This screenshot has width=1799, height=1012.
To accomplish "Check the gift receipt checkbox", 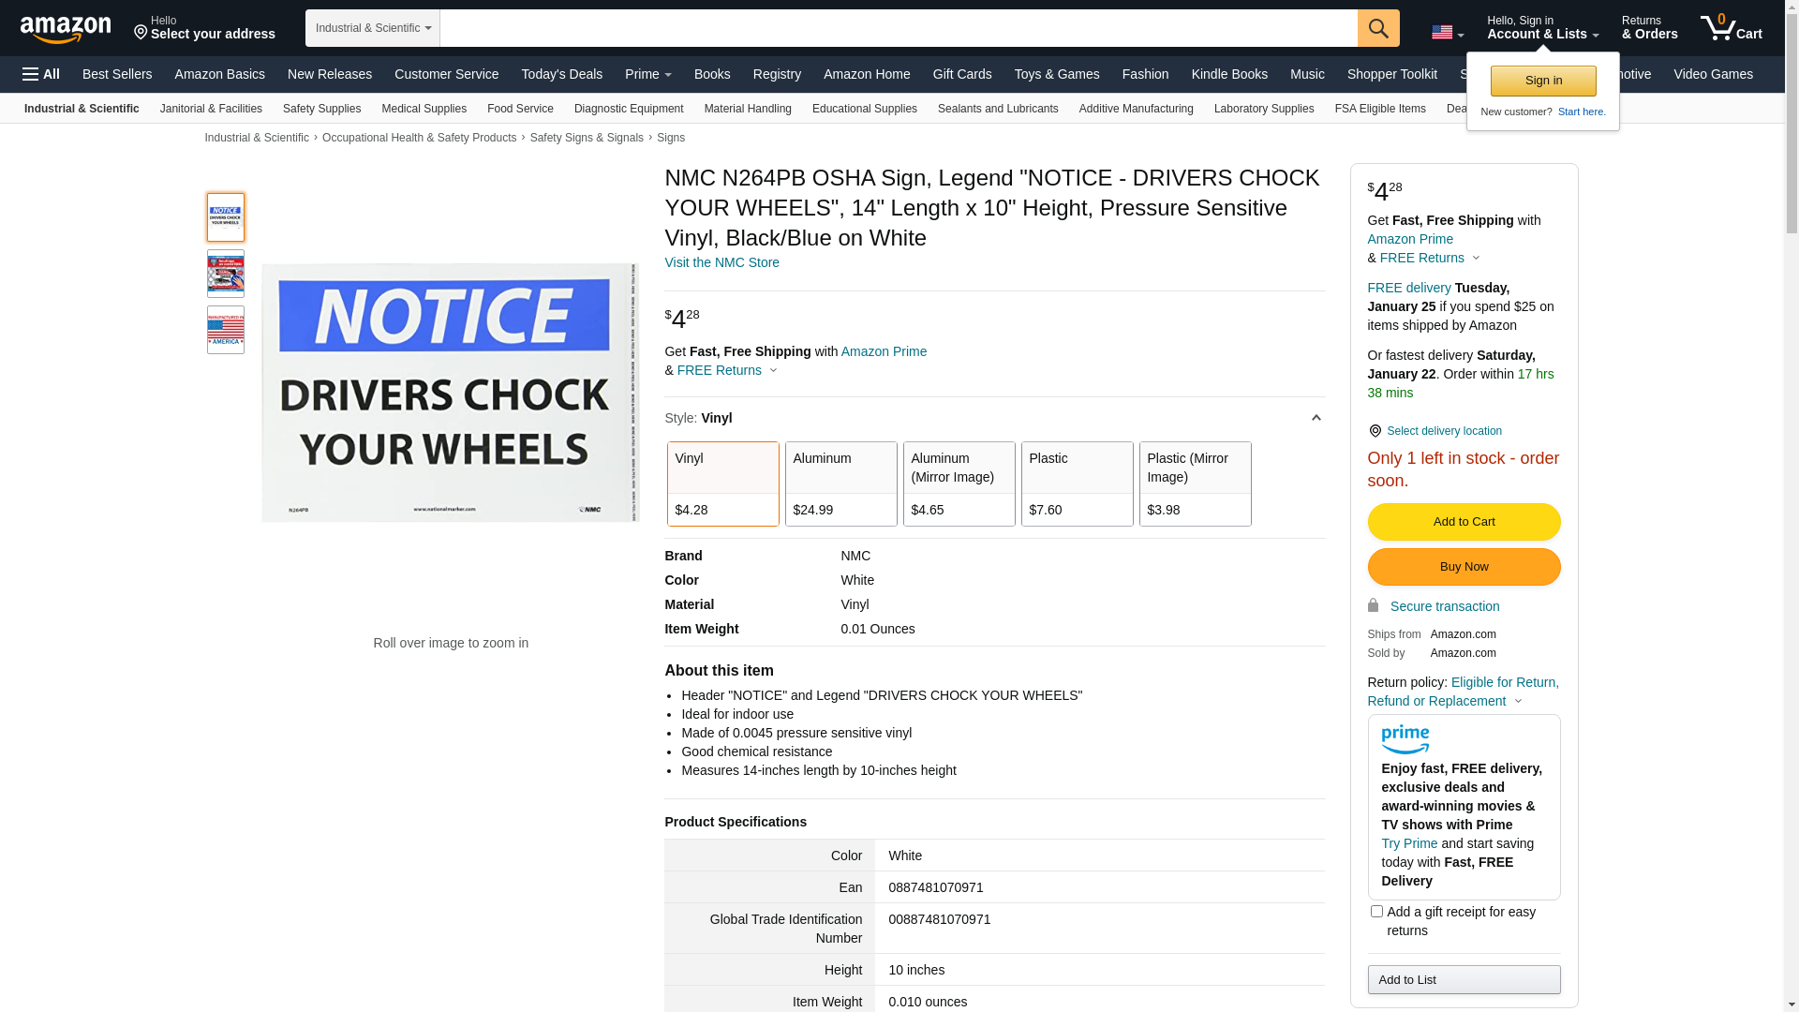I will pos(1376,911).
